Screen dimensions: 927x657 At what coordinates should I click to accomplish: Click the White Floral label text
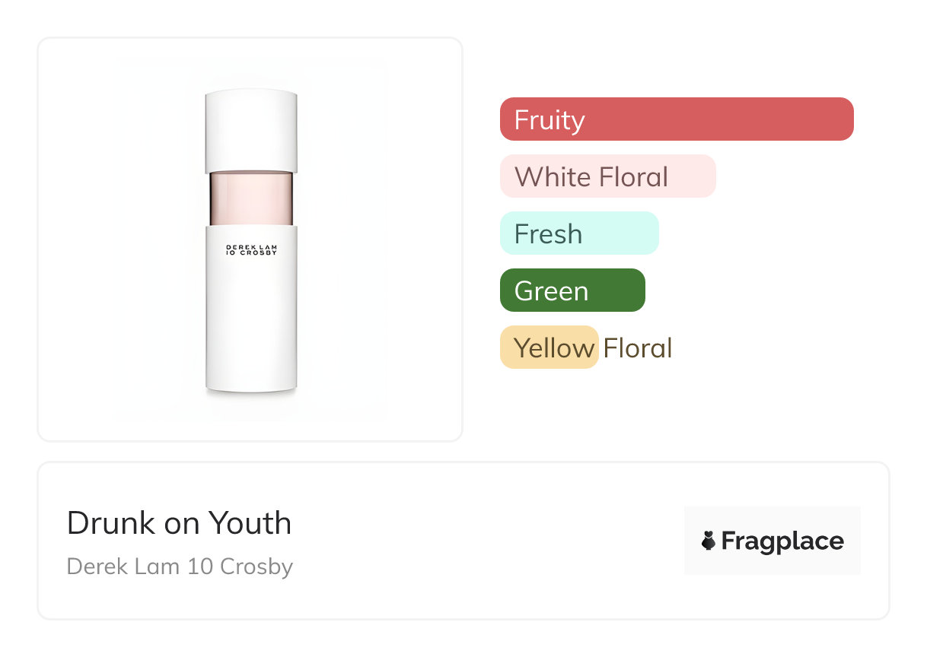pos(591,177)
